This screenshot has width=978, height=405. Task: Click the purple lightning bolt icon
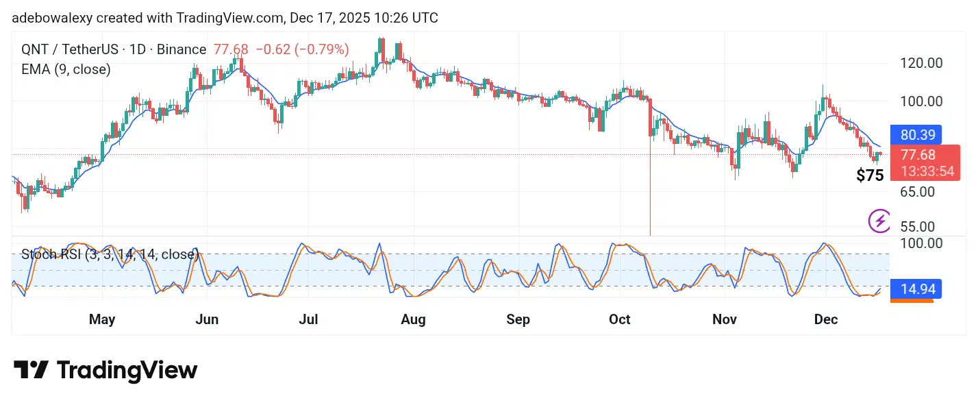tap(879, 221)
